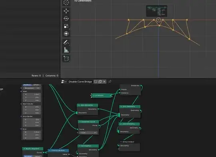
Task: Click the Geometry output socket of Set Position
Action: tap(99, 150)
